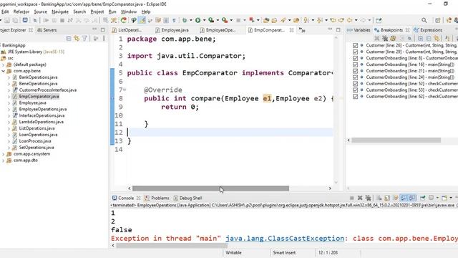
Task: Uncheck the Customer line 26 breakpoint
Action: point(355,45)
